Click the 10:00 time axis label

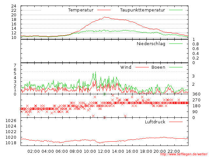90,151
